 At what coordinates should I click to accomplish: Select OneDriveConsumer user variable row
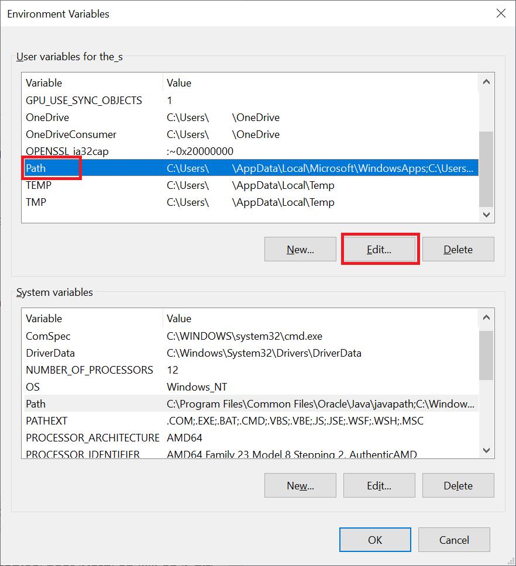[252, 134]
